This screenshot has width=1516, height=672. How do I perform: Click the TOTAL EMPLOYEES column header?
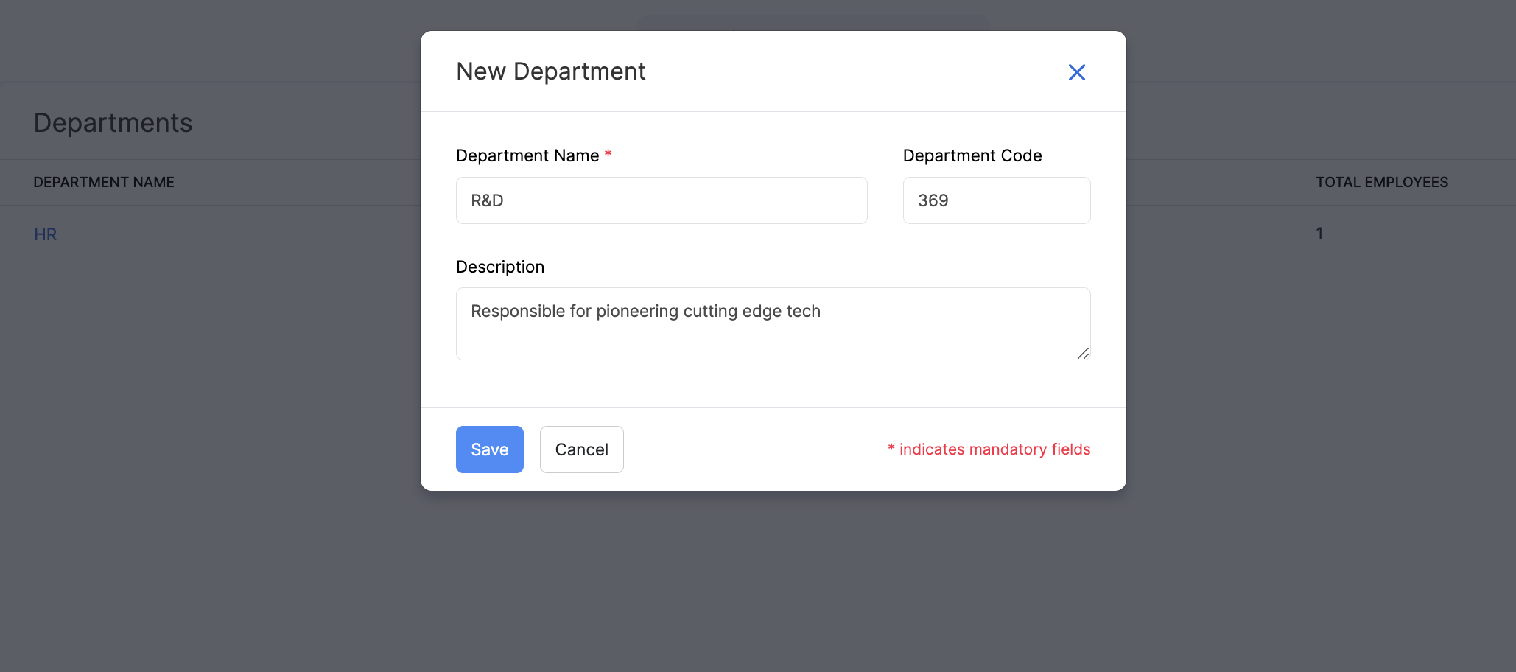pyautogui.click(x=1381, y=182)
